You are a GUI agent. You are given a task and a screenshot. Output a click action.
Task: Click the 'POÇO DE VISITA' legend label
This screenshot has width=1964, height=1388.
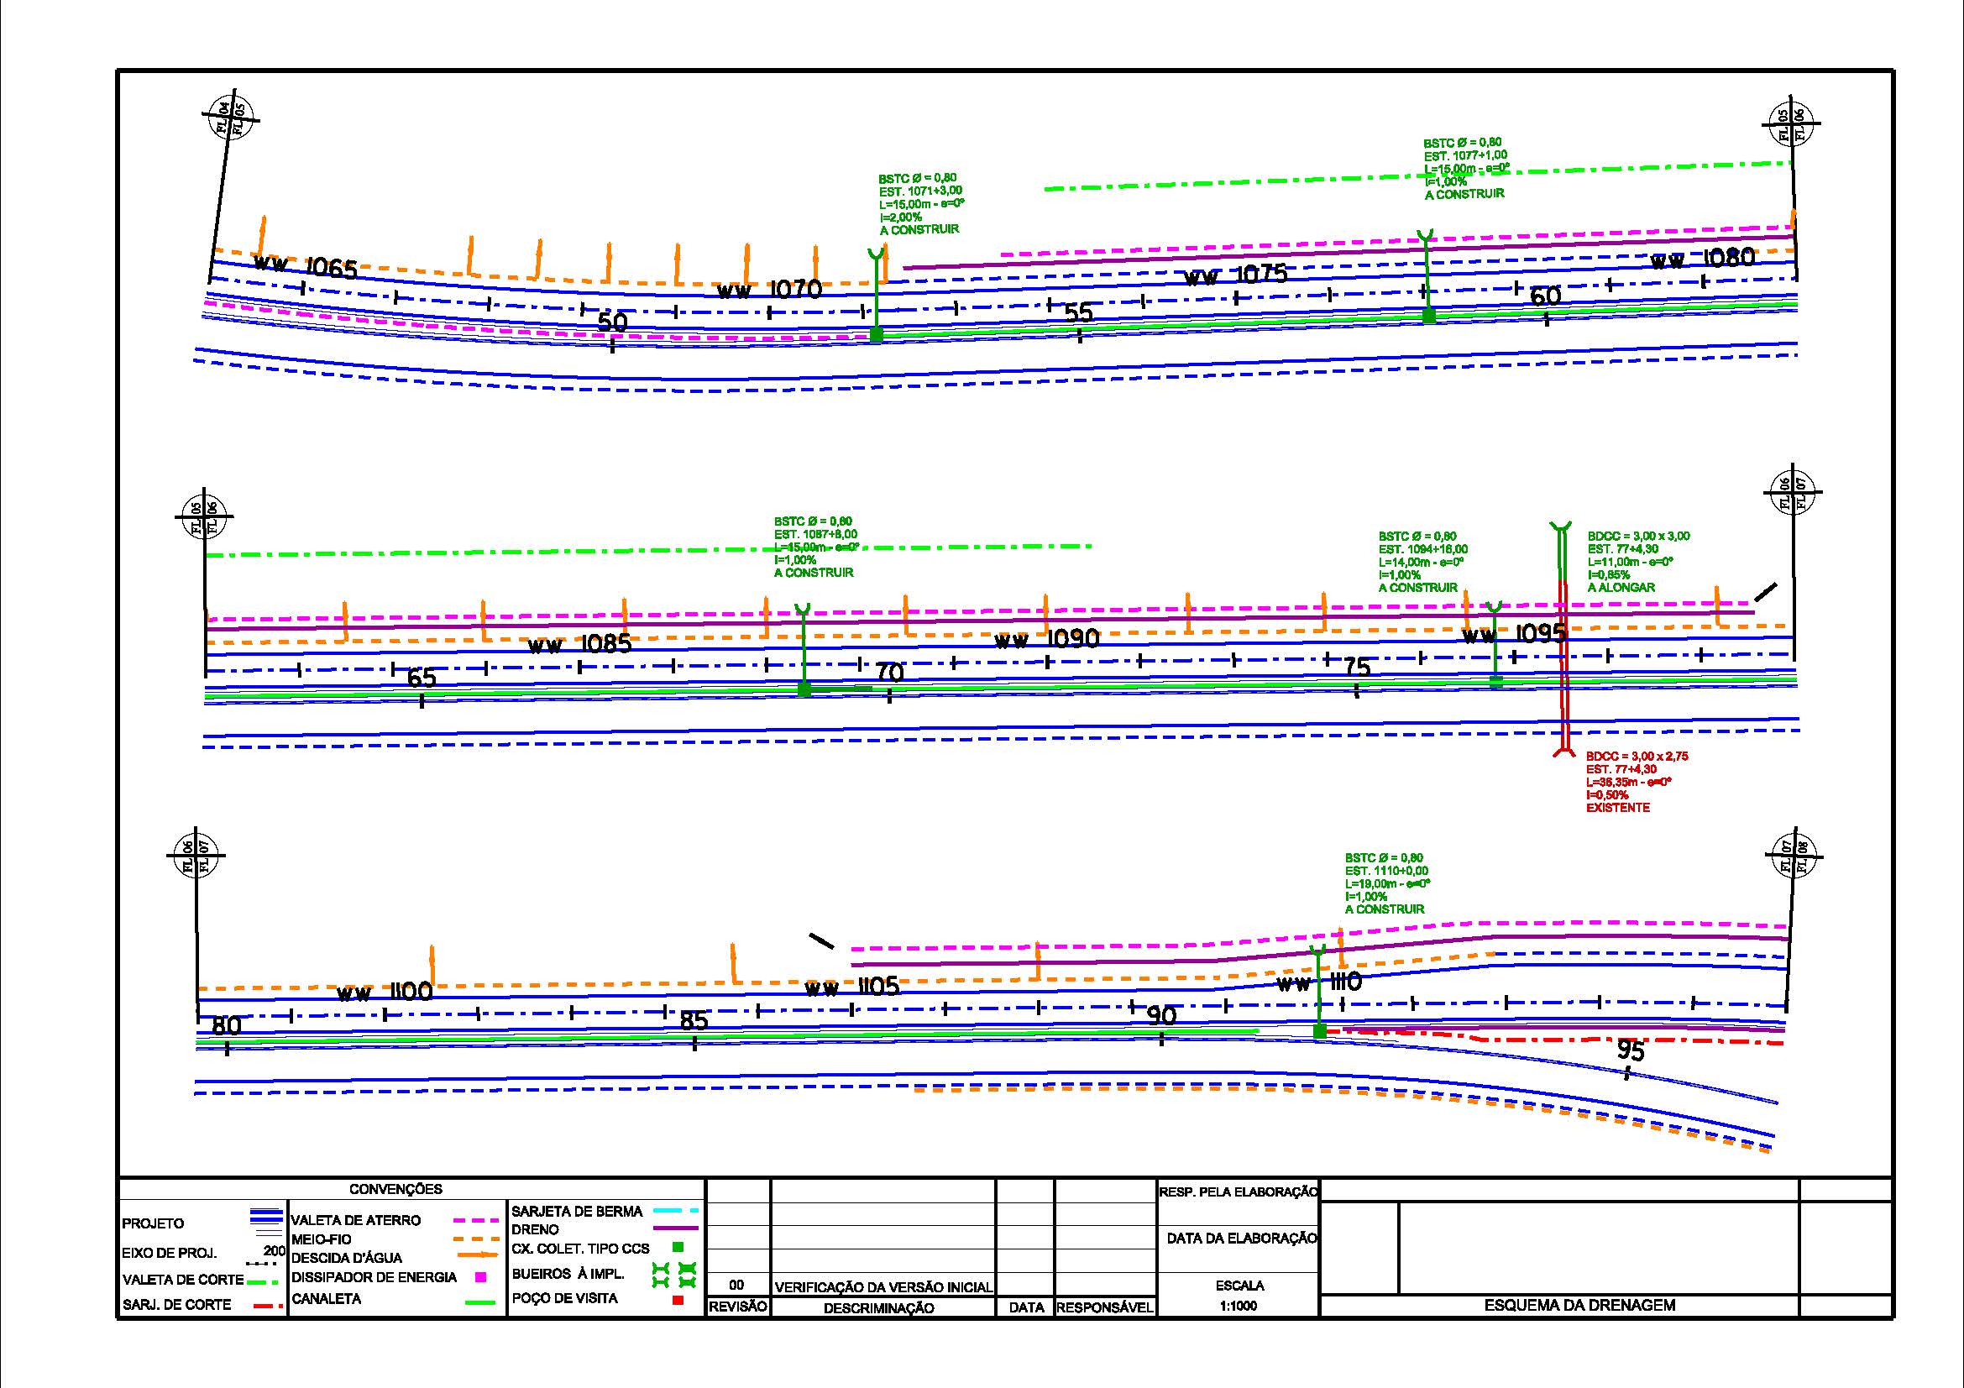click(564, 1298)
